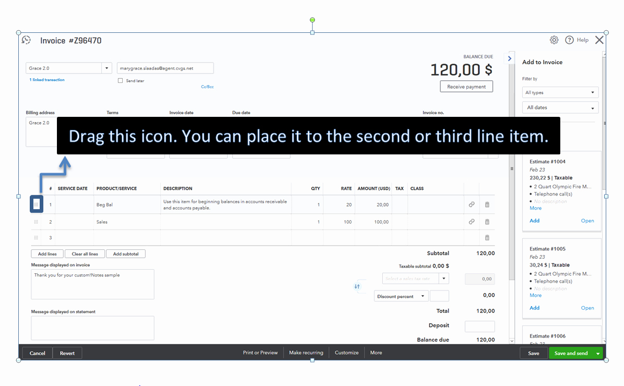Click the amount 20,00 on Beg Bal row
Viewport: 624px width, 386px height.
pos(382,204)
